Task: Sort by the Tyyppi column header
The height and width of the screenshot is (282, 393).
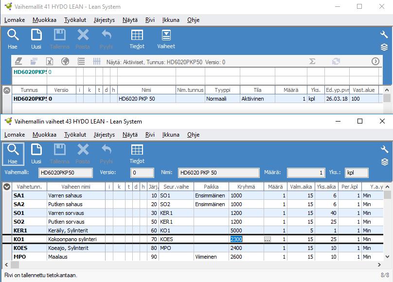Action: pyautogui.click(x=222, y=90)
